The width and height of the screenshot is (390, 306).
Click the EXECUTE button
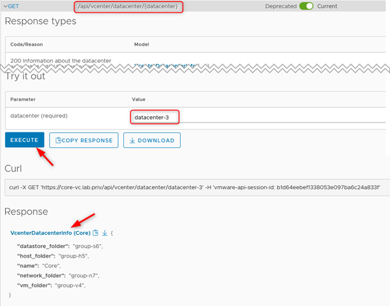(x=25, y=140)
